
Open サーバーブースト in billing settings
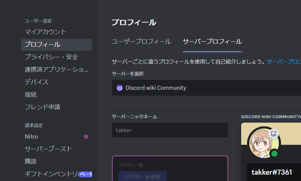(48, 149)
